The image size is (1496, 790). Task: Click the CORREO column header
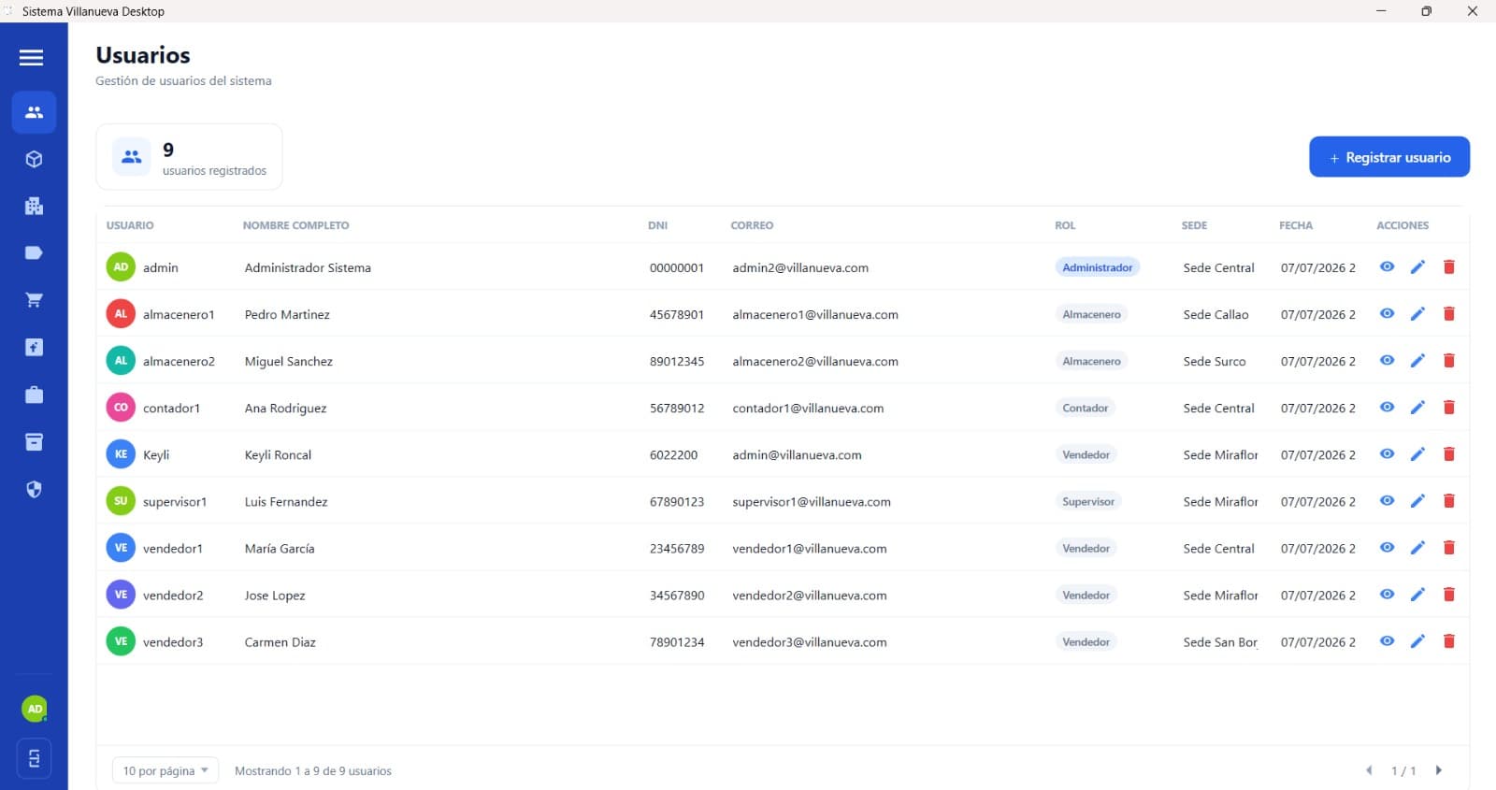[752, 225]
